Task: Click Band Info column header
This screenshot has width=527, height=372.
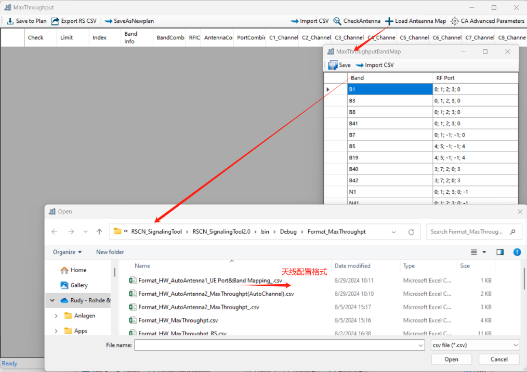Action: (x=137, y=37)
